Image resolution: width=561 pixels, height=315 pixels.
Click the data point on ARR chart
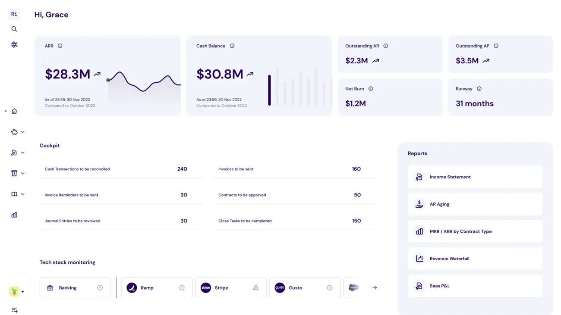pos(108,80)
